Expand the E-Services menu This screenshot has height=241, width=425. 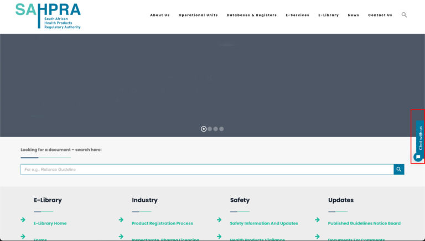point(297,15)
